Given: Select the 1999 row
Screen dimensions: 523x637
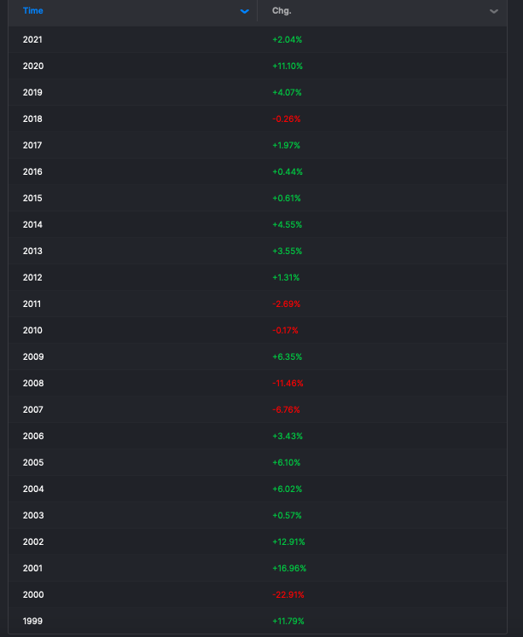Looking at the screenshot, I should (x=258, y=621).
